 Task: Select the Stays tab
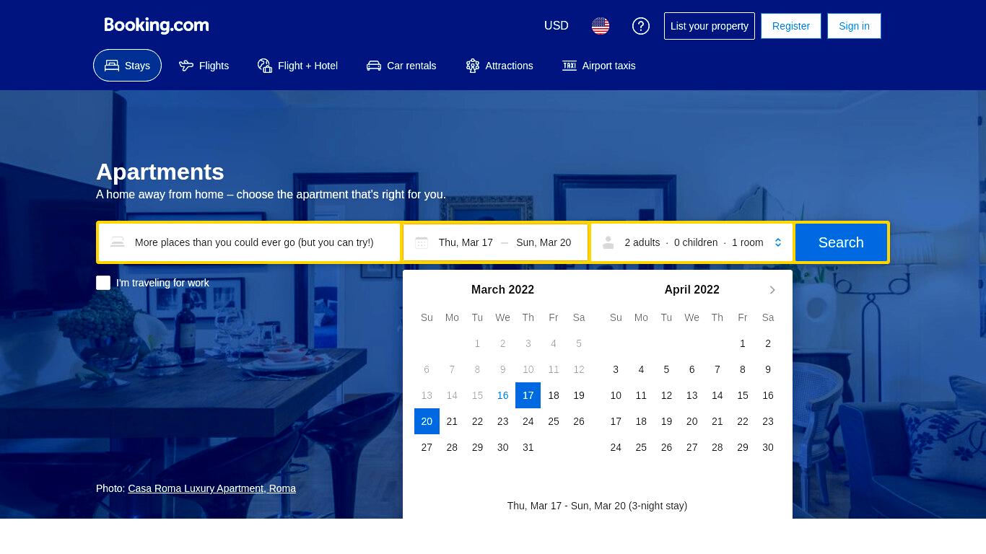tap(127, 66)
